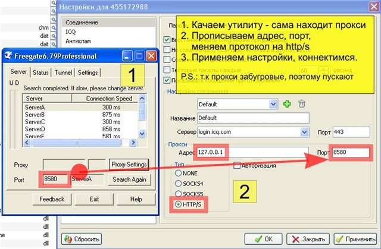This screenshot has height=249, width=381.
Task: Switch to the Status tab
Action: point(40,73)
